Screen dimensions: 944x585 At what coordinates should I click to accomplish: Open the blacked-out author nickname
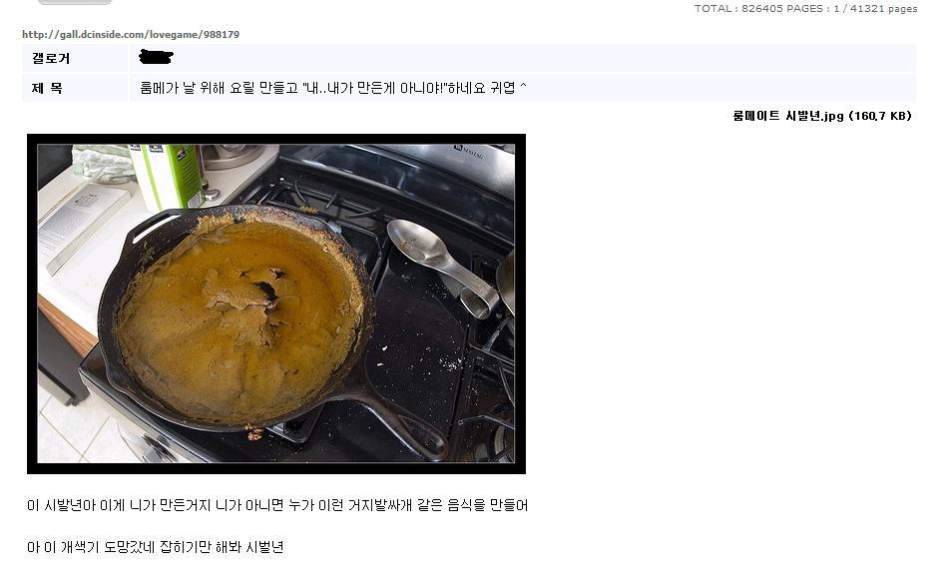tap(156, 57)
